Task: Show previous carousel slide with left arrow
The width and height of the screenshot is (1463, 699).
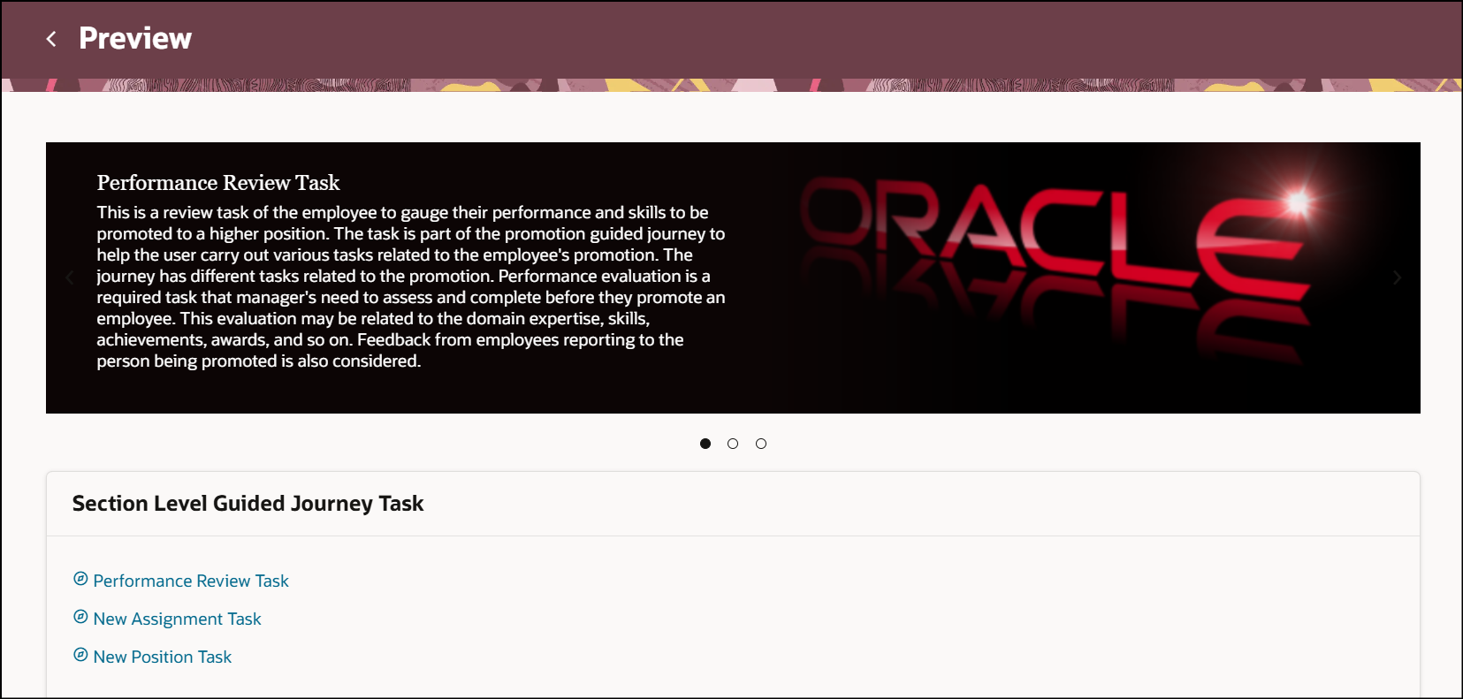Action: (x=70, y=277)
